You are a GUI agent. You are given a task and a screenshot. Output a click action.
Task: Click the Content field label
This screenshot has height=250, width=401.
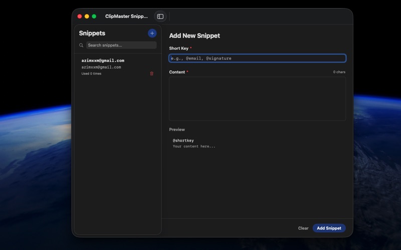tap(177, 72)
